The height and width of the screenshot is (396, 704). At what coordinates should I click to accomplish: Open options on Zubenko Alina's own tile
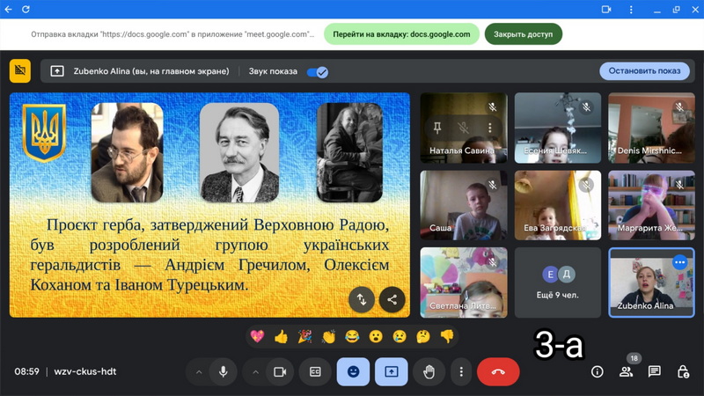[x=679, y=262]
